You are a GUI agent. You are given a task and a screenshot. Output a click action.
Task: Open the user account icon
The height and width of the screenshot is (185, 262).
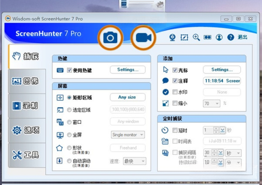[x=219, y=37]
